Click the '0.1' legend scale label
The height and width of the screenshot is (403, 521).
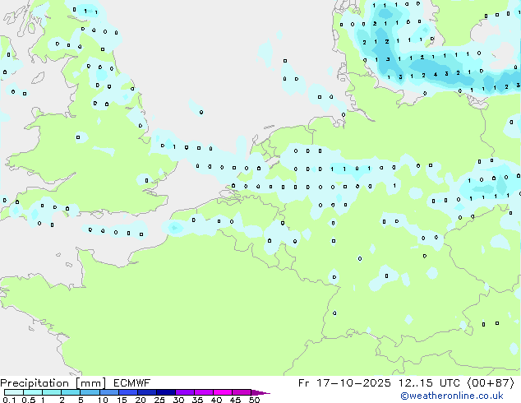pos(9,400)
